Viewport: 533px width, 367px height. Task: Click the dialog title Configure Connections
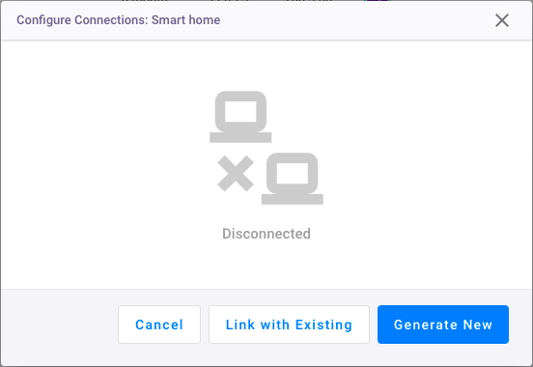point(82,19)
